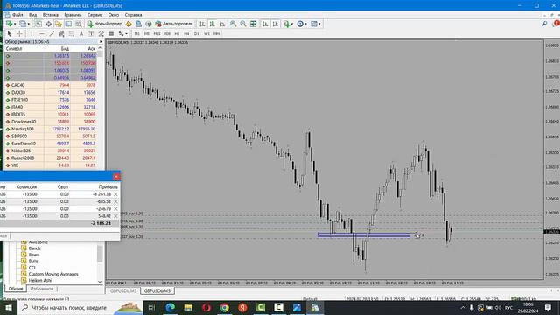Switch chart to Line Chart mode

222,24
